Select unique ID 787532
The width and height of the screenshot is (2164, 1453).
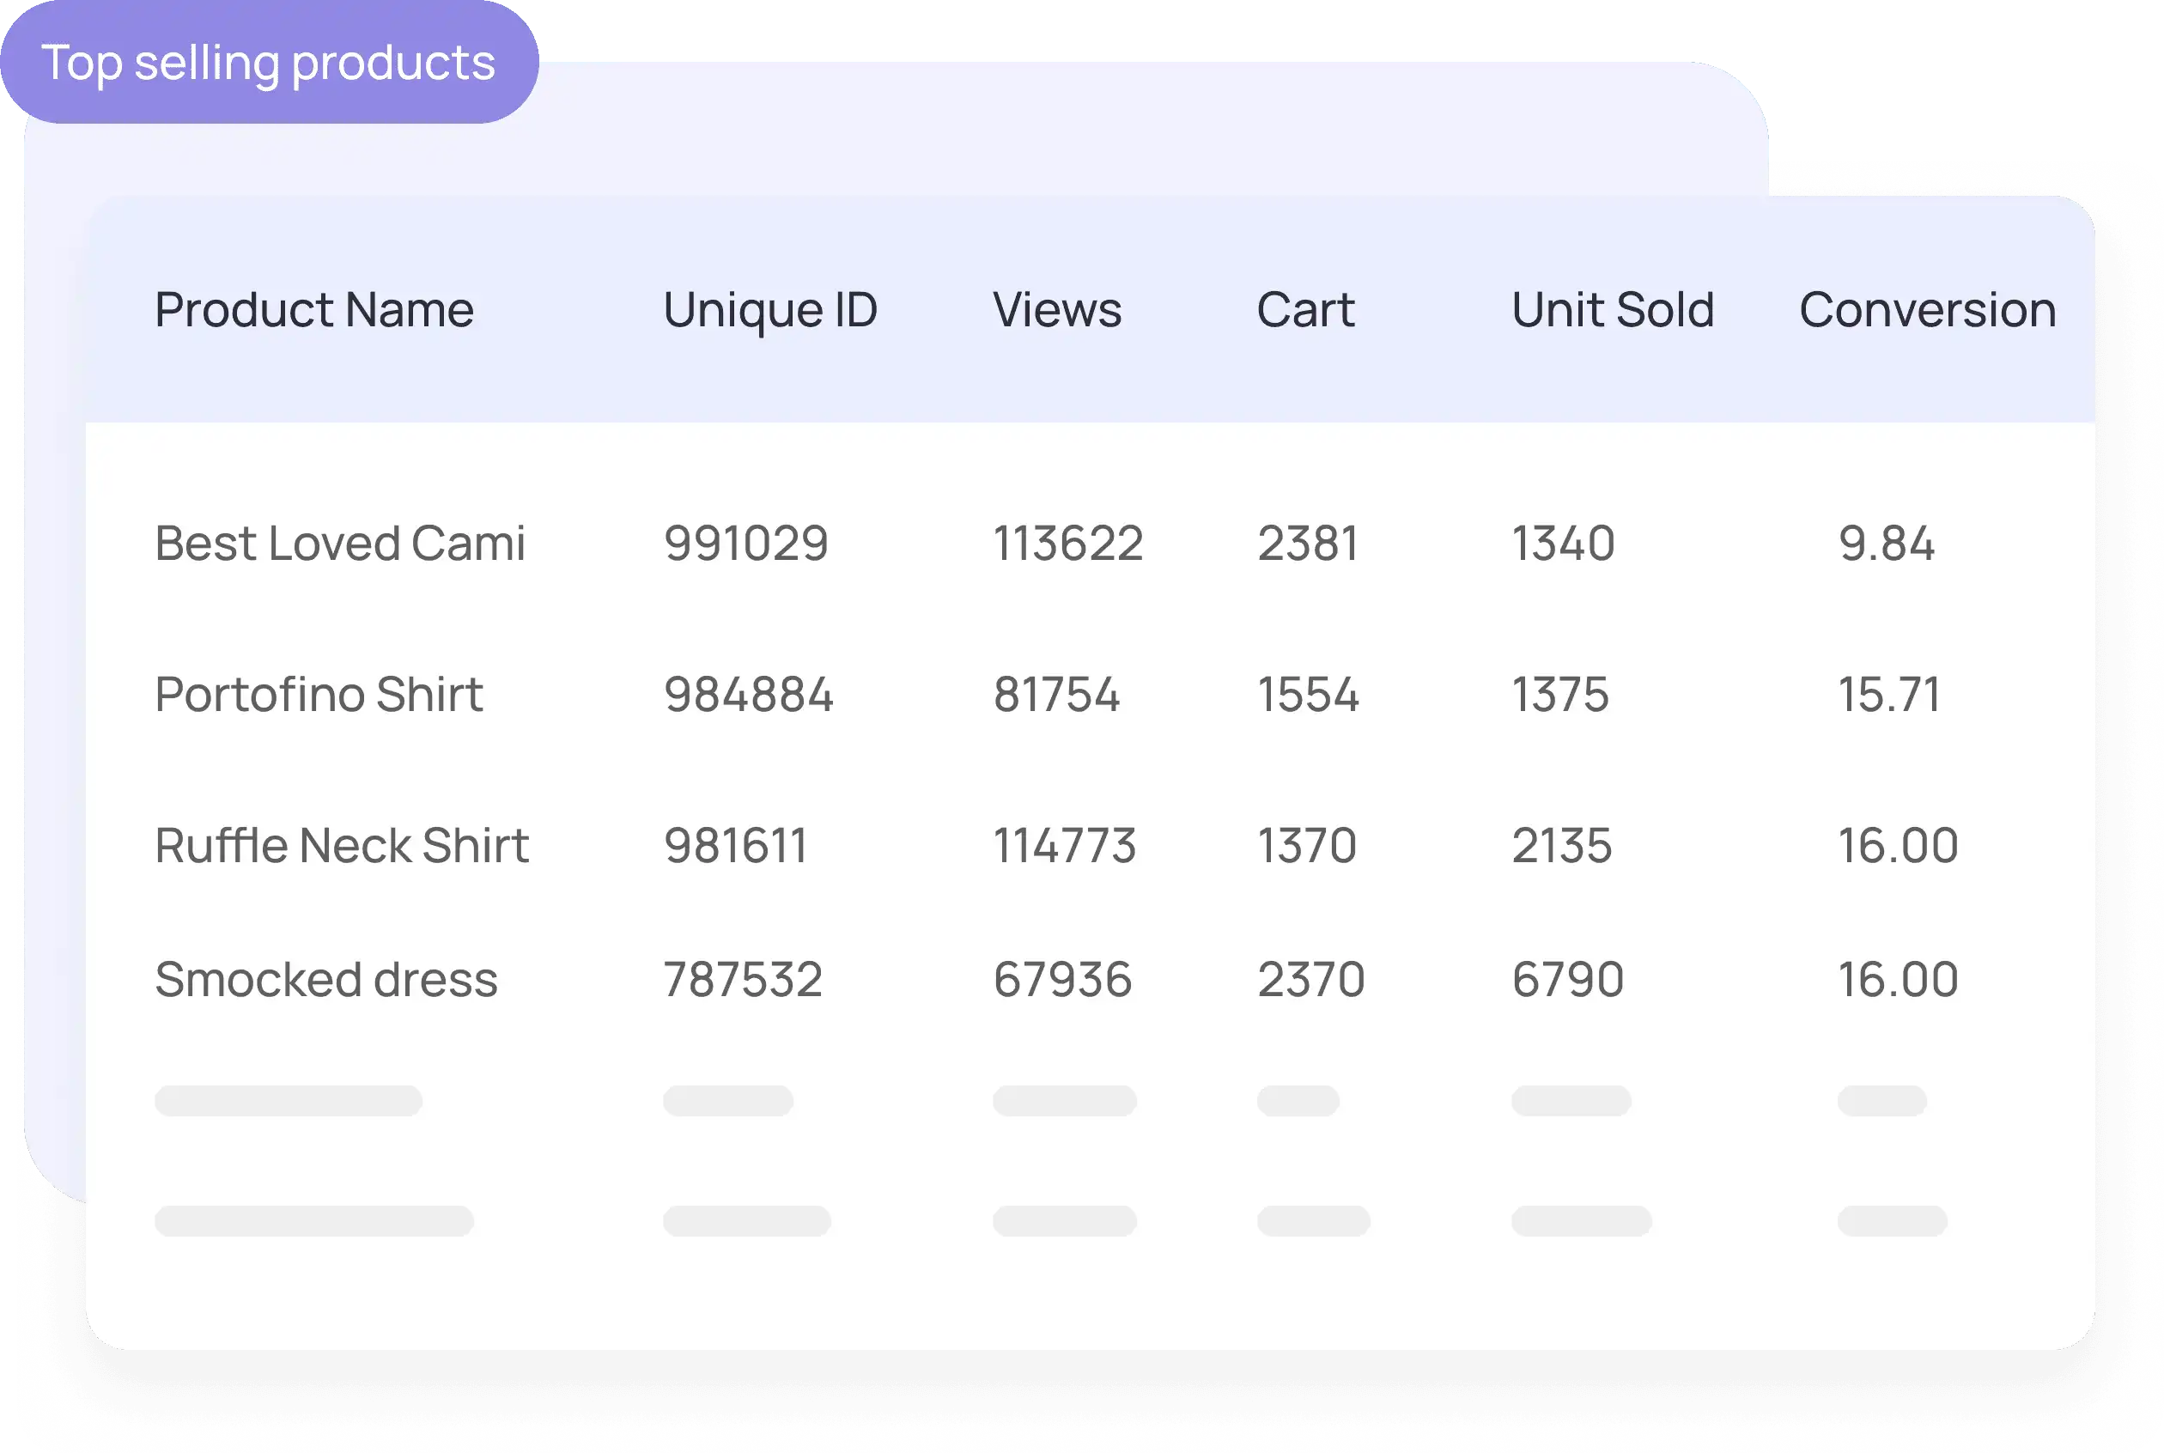tap(743, 980)
